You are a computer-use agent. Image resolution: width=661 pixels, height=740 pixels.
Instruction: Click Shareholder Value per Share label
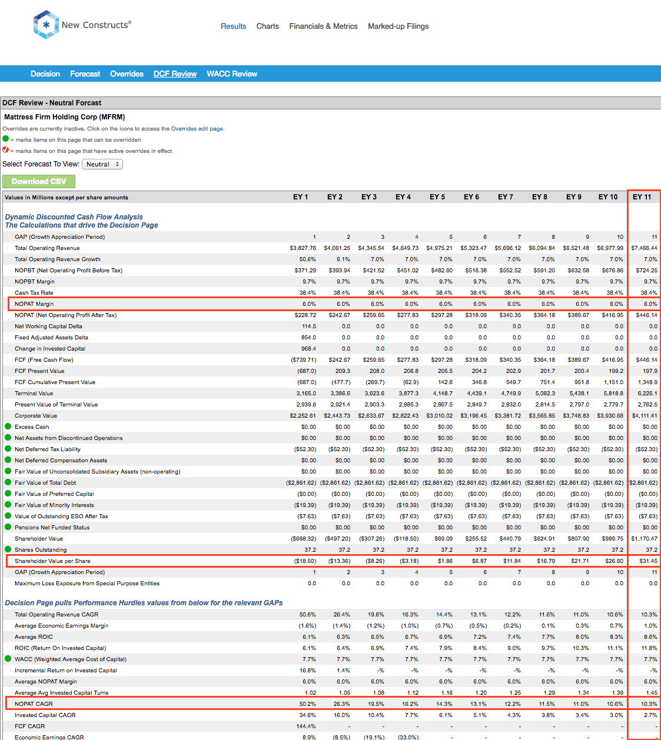pyautogui.click(x=52, y=561)
